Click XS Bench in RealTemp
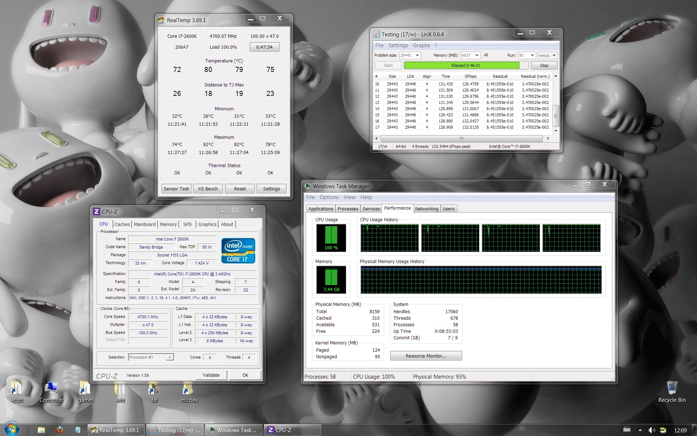Screen dimensions: 697x436 click(208, 189)
